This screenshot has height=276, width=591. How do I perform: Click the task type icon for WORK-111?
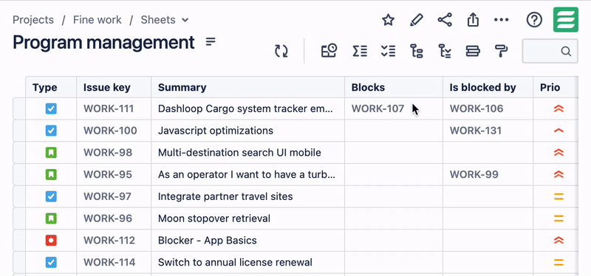[x=51, y=108]
